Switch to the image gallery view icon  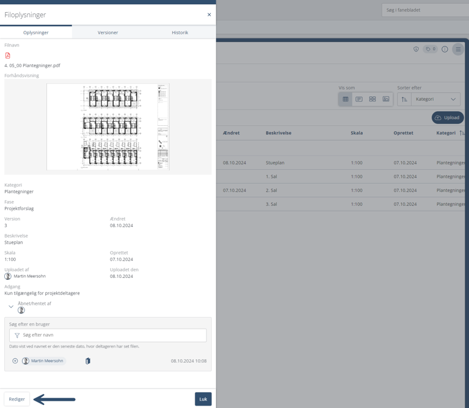(x=386, y=99)
